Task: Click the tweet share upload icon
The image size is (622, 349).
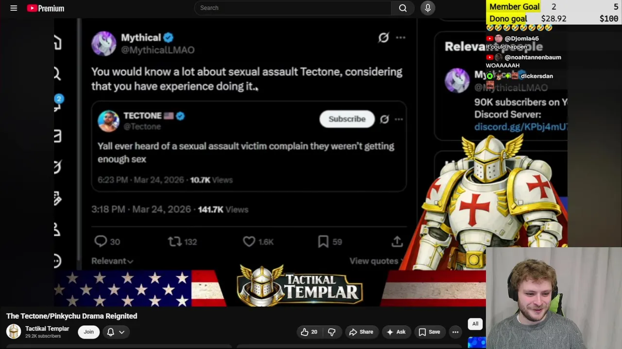Action: coord(397,241)
